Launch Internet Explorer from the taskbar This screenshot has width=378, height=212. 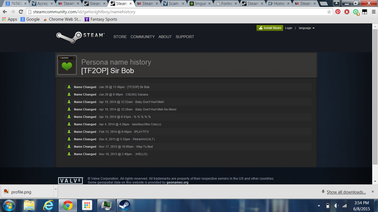click(48, 206)
